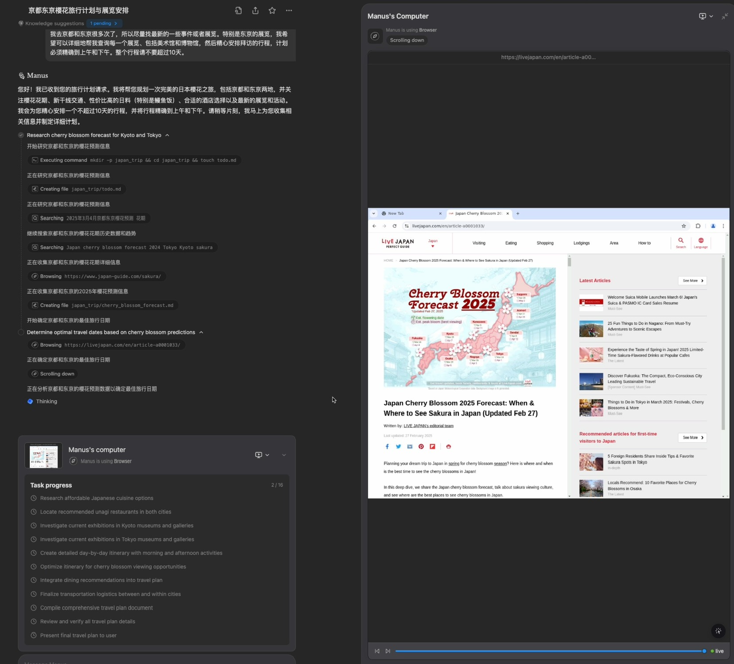Collapse the Manus's Computer panel
This screenshot has height=664, width=734.
pyautogui.click(x=725, y=16)
